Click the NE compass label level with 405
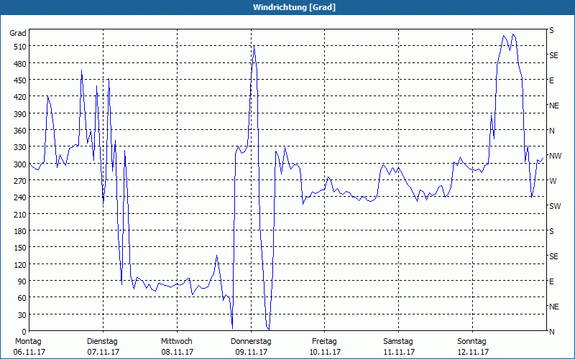 (x=553, y=106)
